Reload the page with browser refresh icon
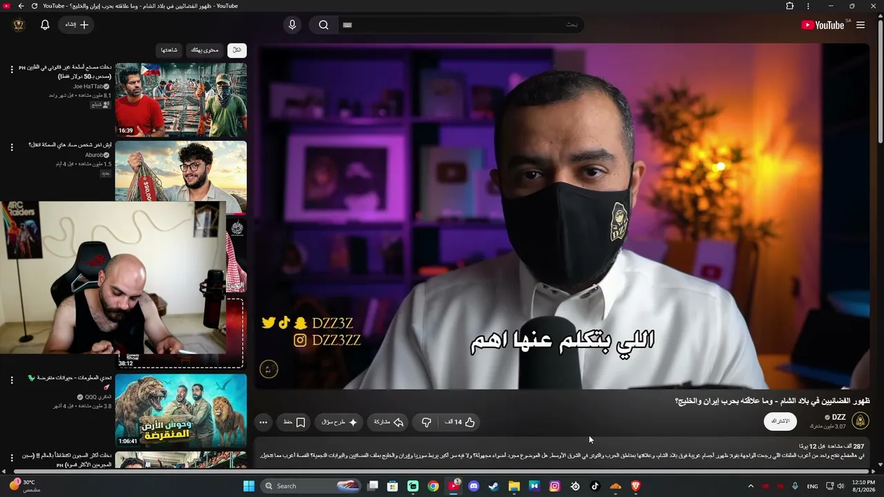The height and width of the screenshot is (497, 884). click(x=35, y=6)
